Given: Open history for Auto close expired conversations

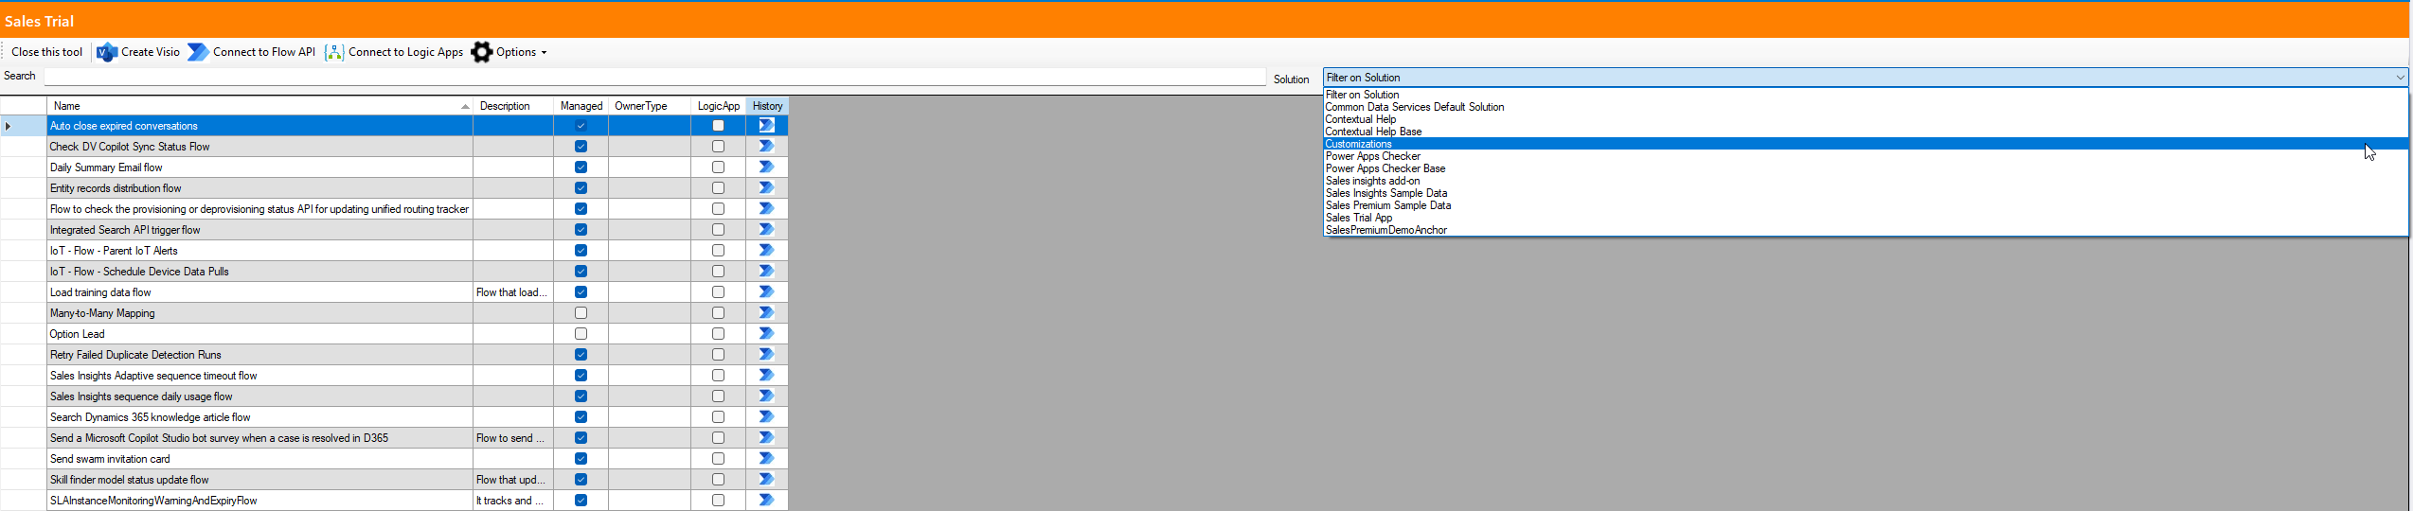Looking at the screenshot, I should [x=766, y=126].
